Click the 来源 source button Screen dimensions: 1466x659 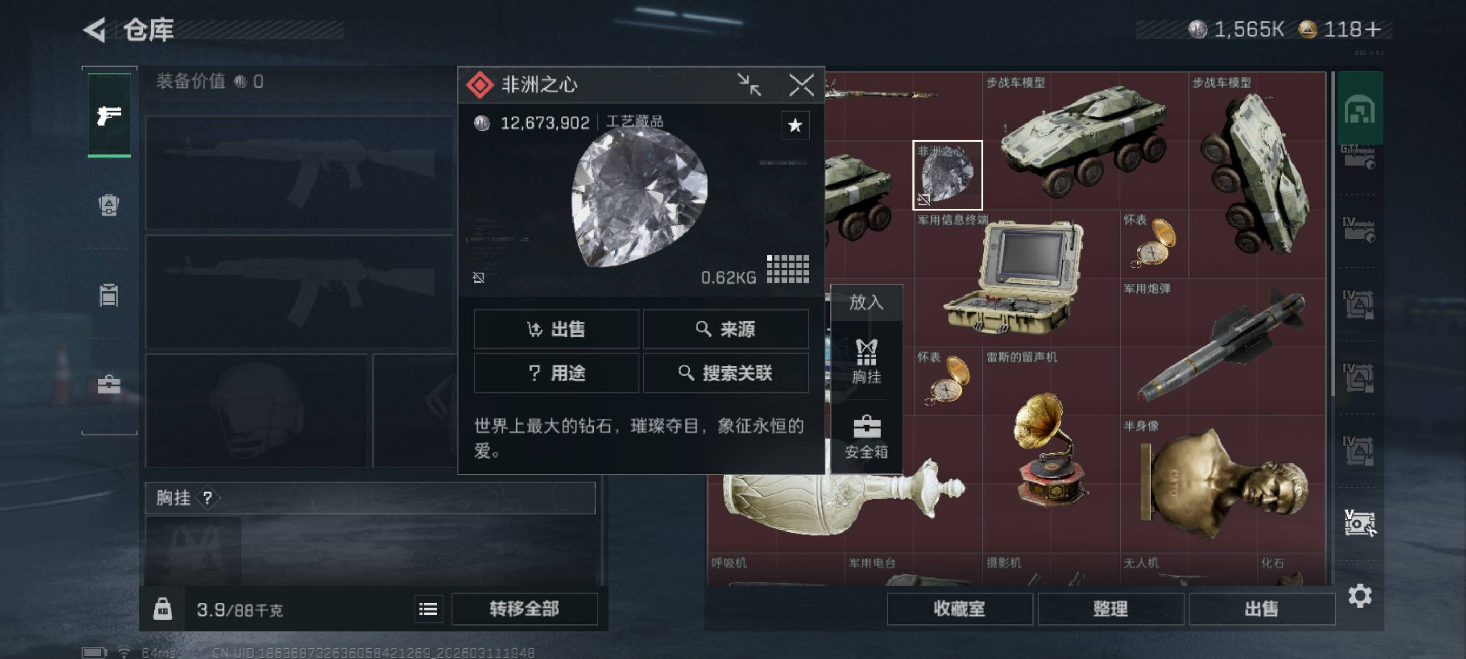point(725,328)
